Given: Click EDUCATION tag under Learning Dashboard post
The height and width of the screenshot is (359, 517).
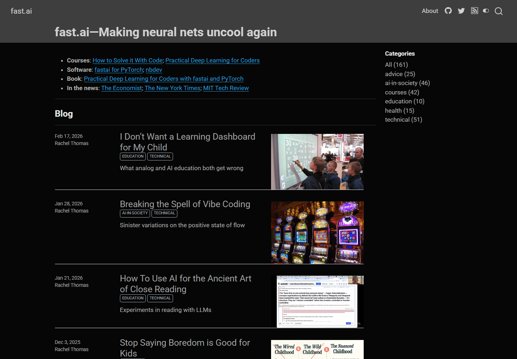Looking at the screenshot, I should [133, 157].
